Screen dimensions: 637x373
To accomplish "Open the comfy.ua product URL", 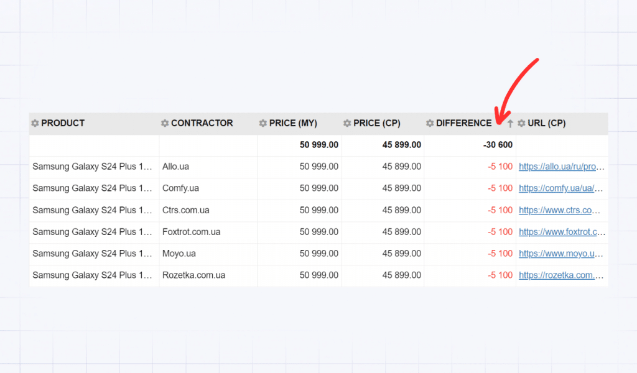I will (x=561, y=188).
